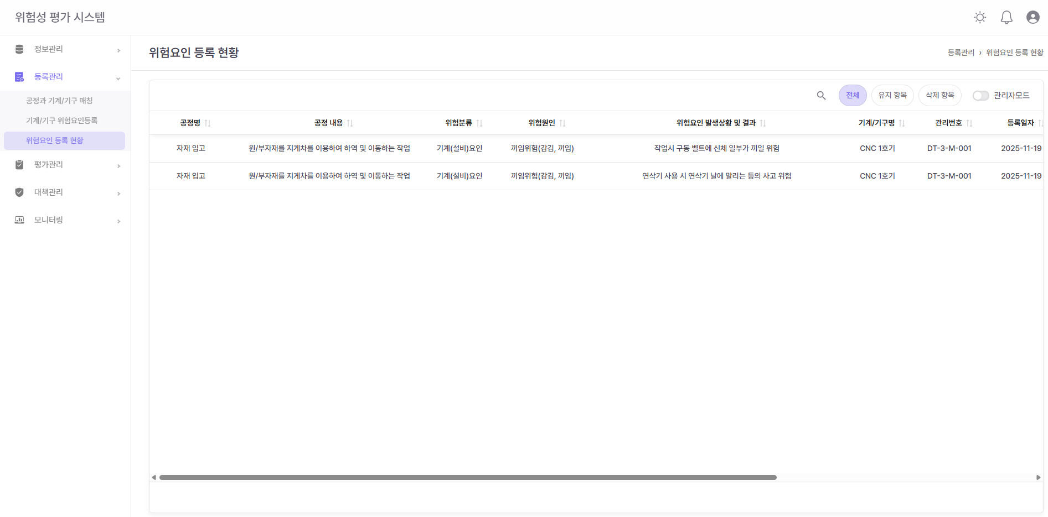Click the search magnifier icon above the table
The width and height of the screenshot is (1048, 517).
821,96
